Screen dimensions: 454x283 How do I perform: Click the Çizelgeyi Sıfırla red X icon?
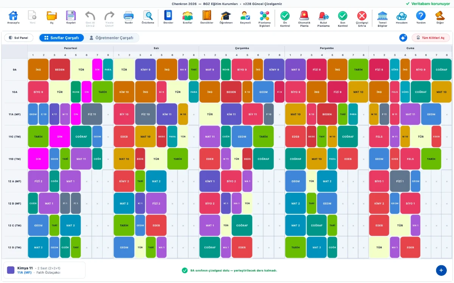click(x=362, y=15)
